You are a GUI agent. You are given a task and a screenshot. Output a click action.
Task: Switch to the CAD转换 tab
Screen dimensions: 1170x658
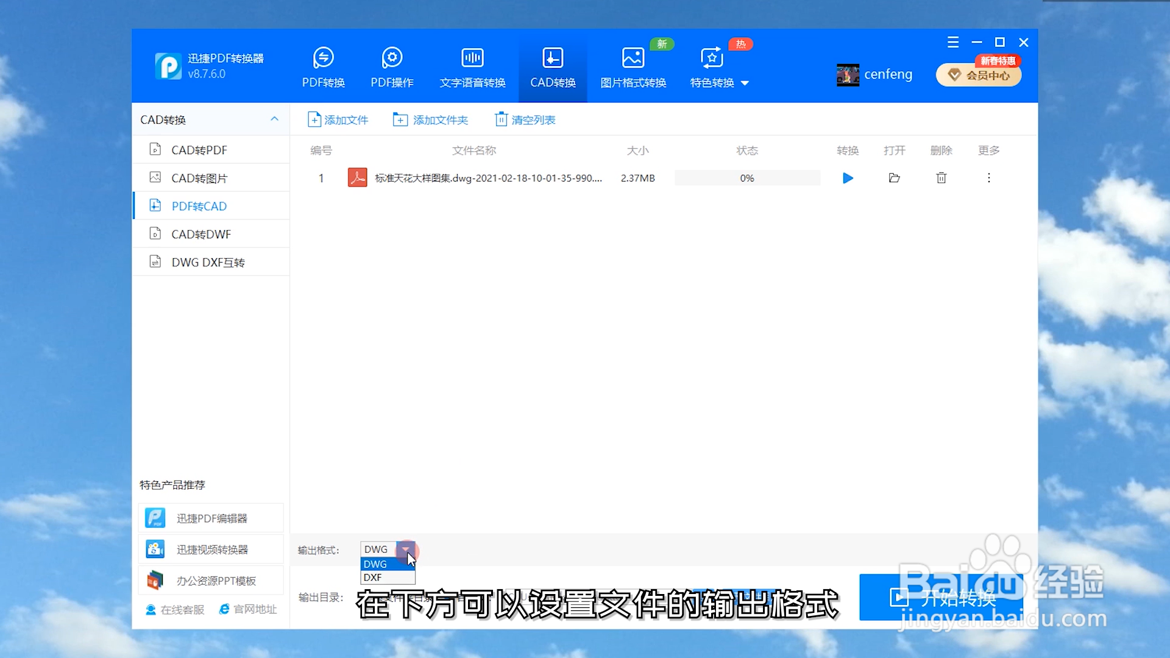[x=552, y=66]
